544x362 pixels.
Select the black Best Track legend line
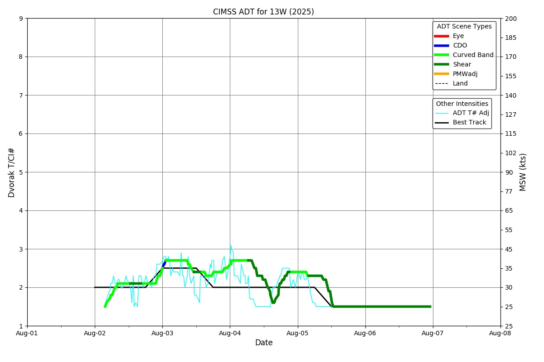tap(441, 123)
